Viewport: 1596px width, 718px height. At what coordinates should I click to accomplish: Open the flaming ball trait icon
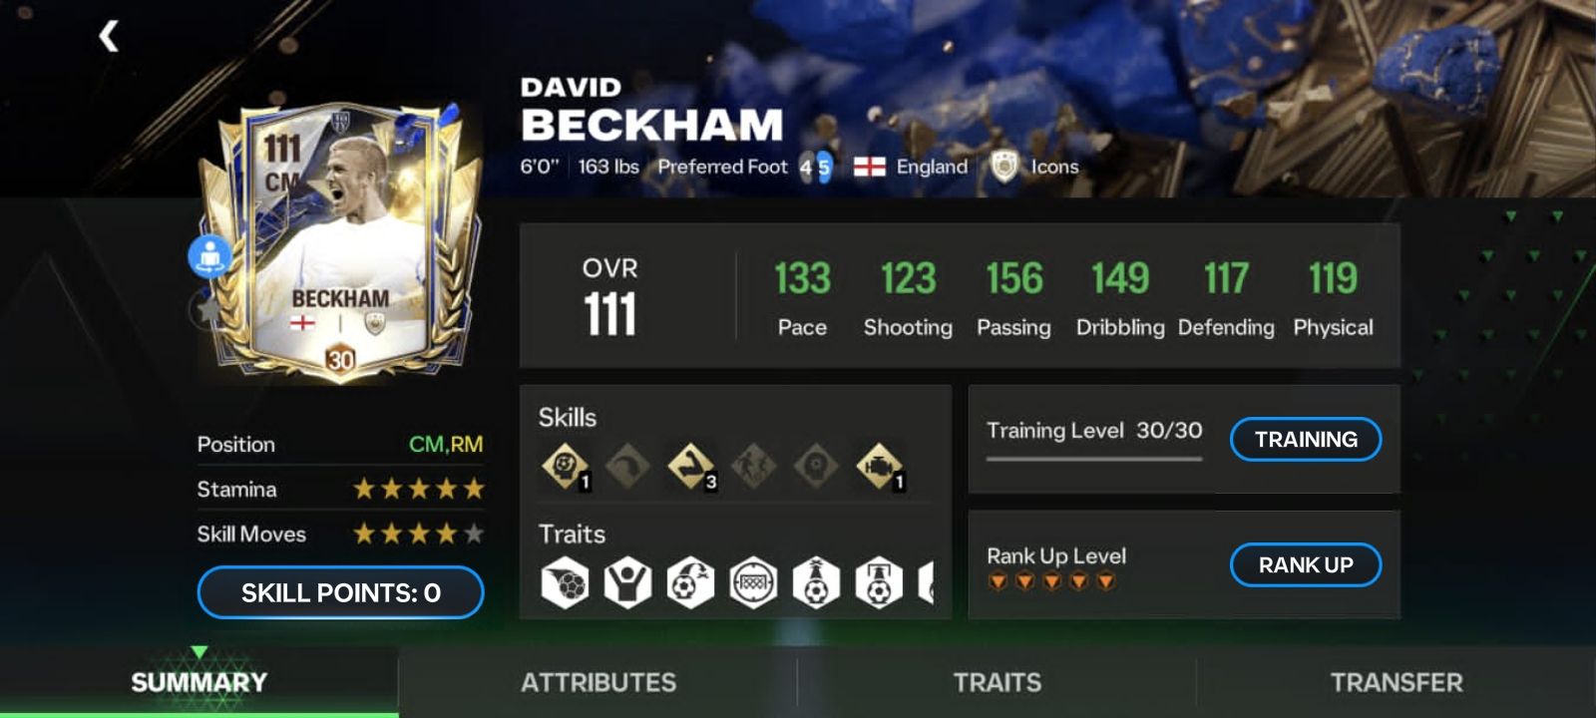tap(565, 582)
